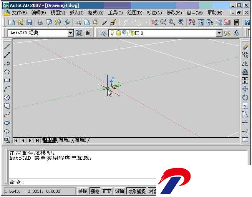Expand the AutoCAD 经典 workspace dropdown
Image resolution: width=252 pixels, height=197 pixels.
70,33
